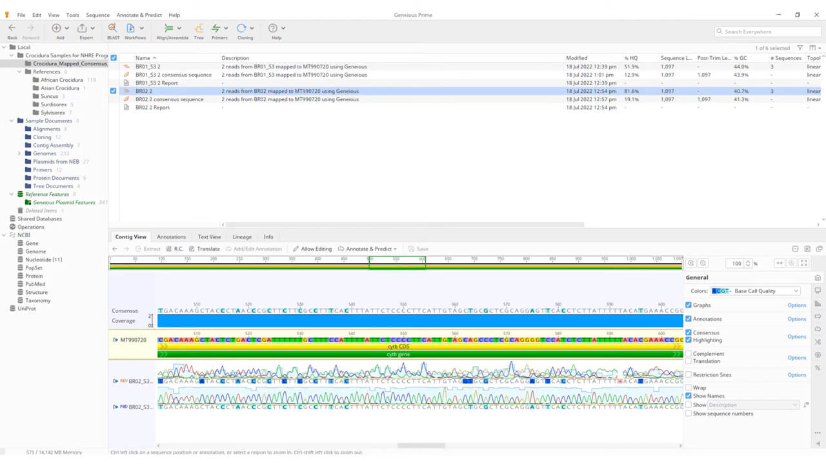Image resolution: width=826 pixels, height=464 pixels.
Task: Open the Primers tool icon
Action: tap(216, 29)
